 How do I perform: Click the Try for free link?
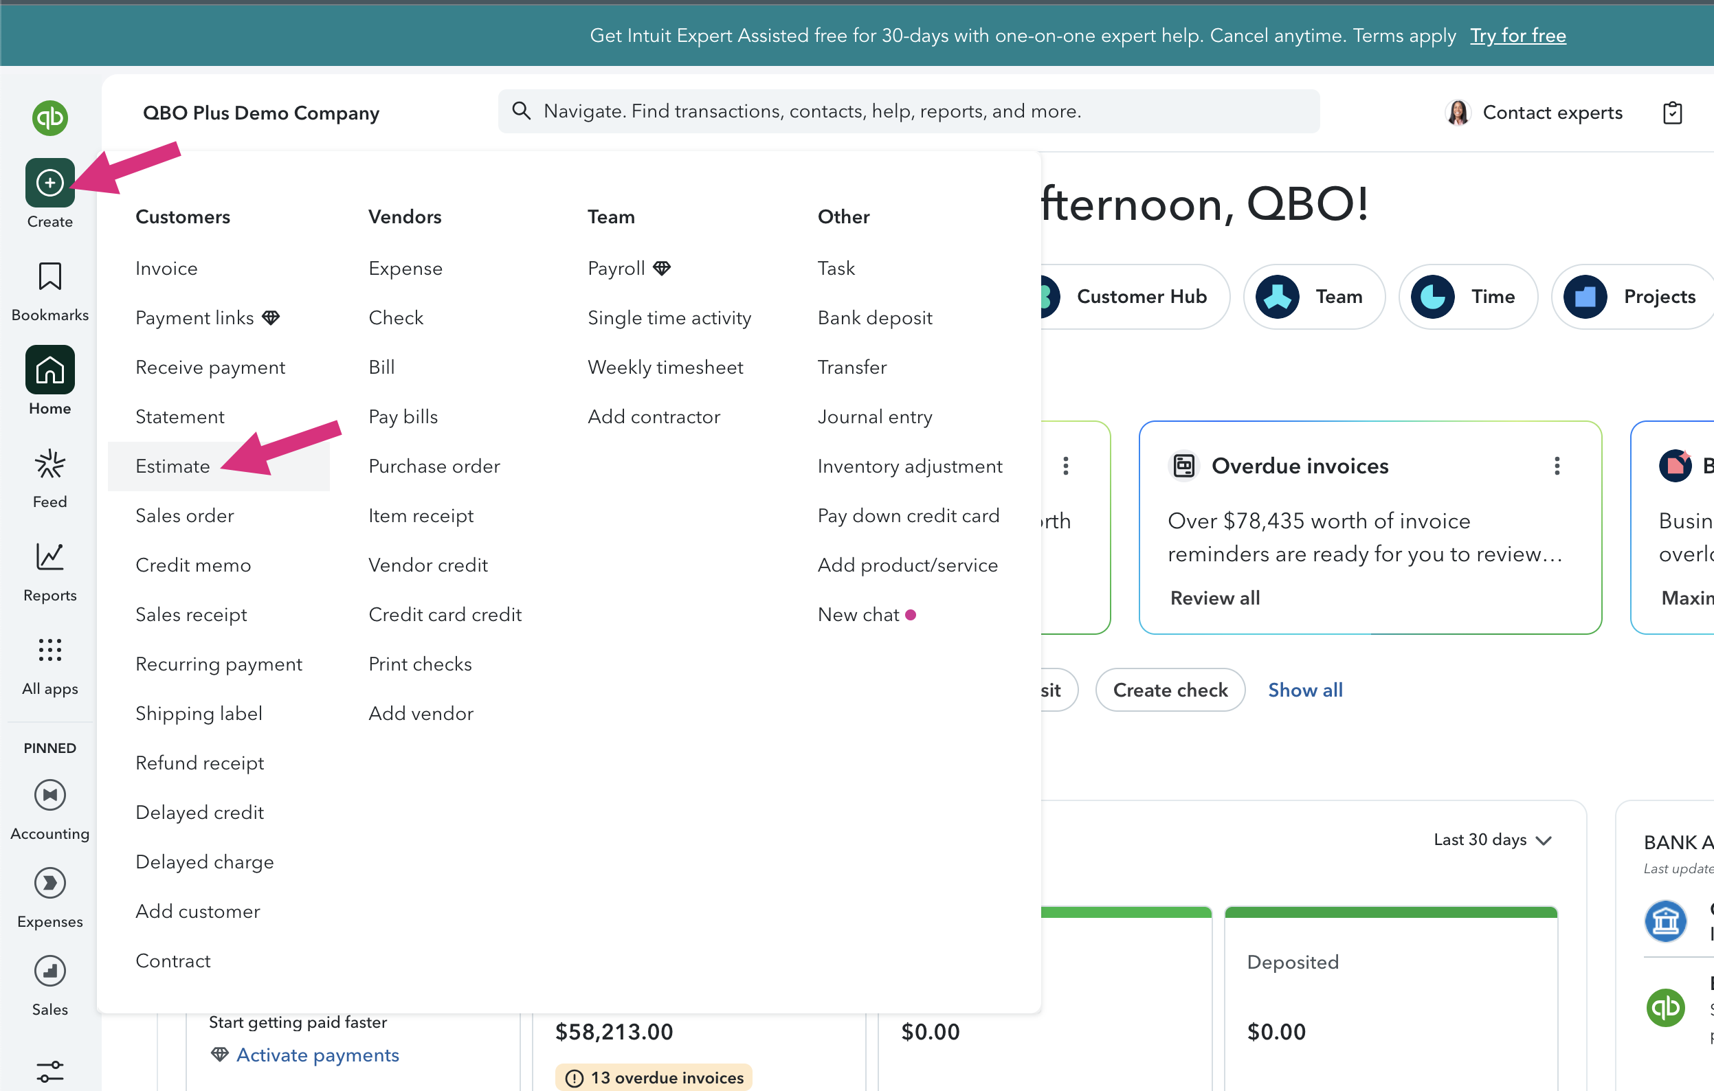click(1518, 35)
